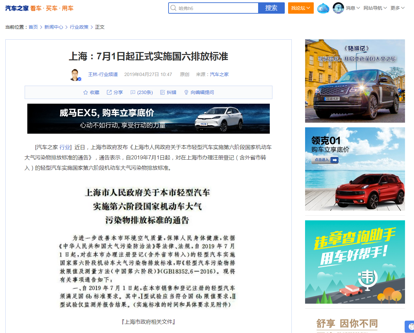
Task: Go to 首页 breadcrumb
Action: point(33,27)
